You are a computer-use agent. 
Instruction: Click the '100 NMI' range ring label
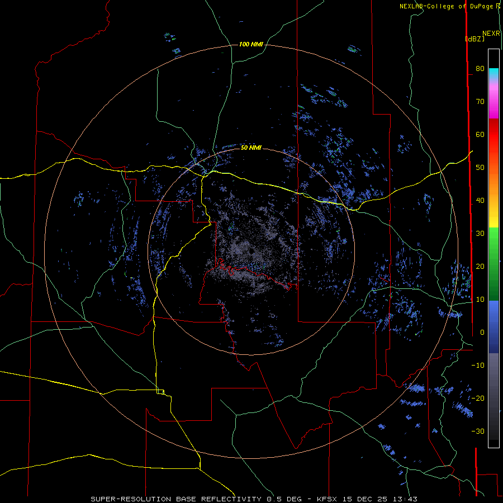[251, 44]
